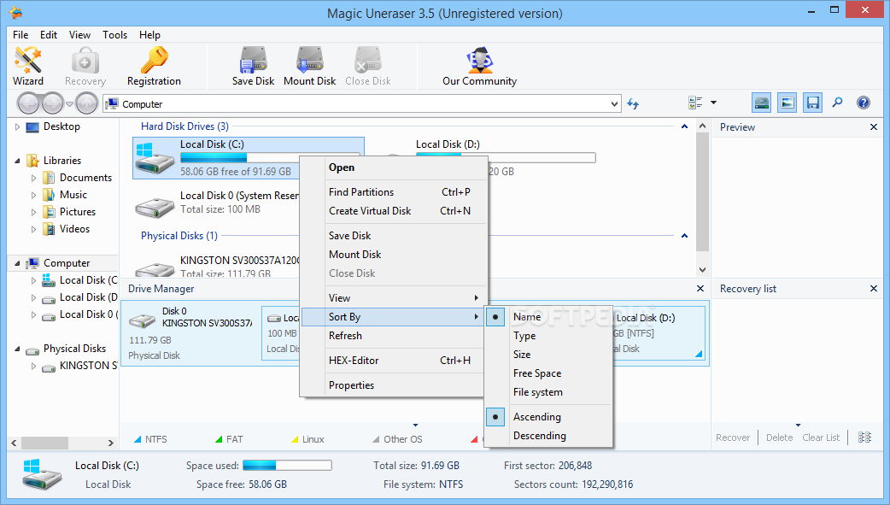
Task: Click the Mount Disk toolbar icon
Action: point(310,67)
